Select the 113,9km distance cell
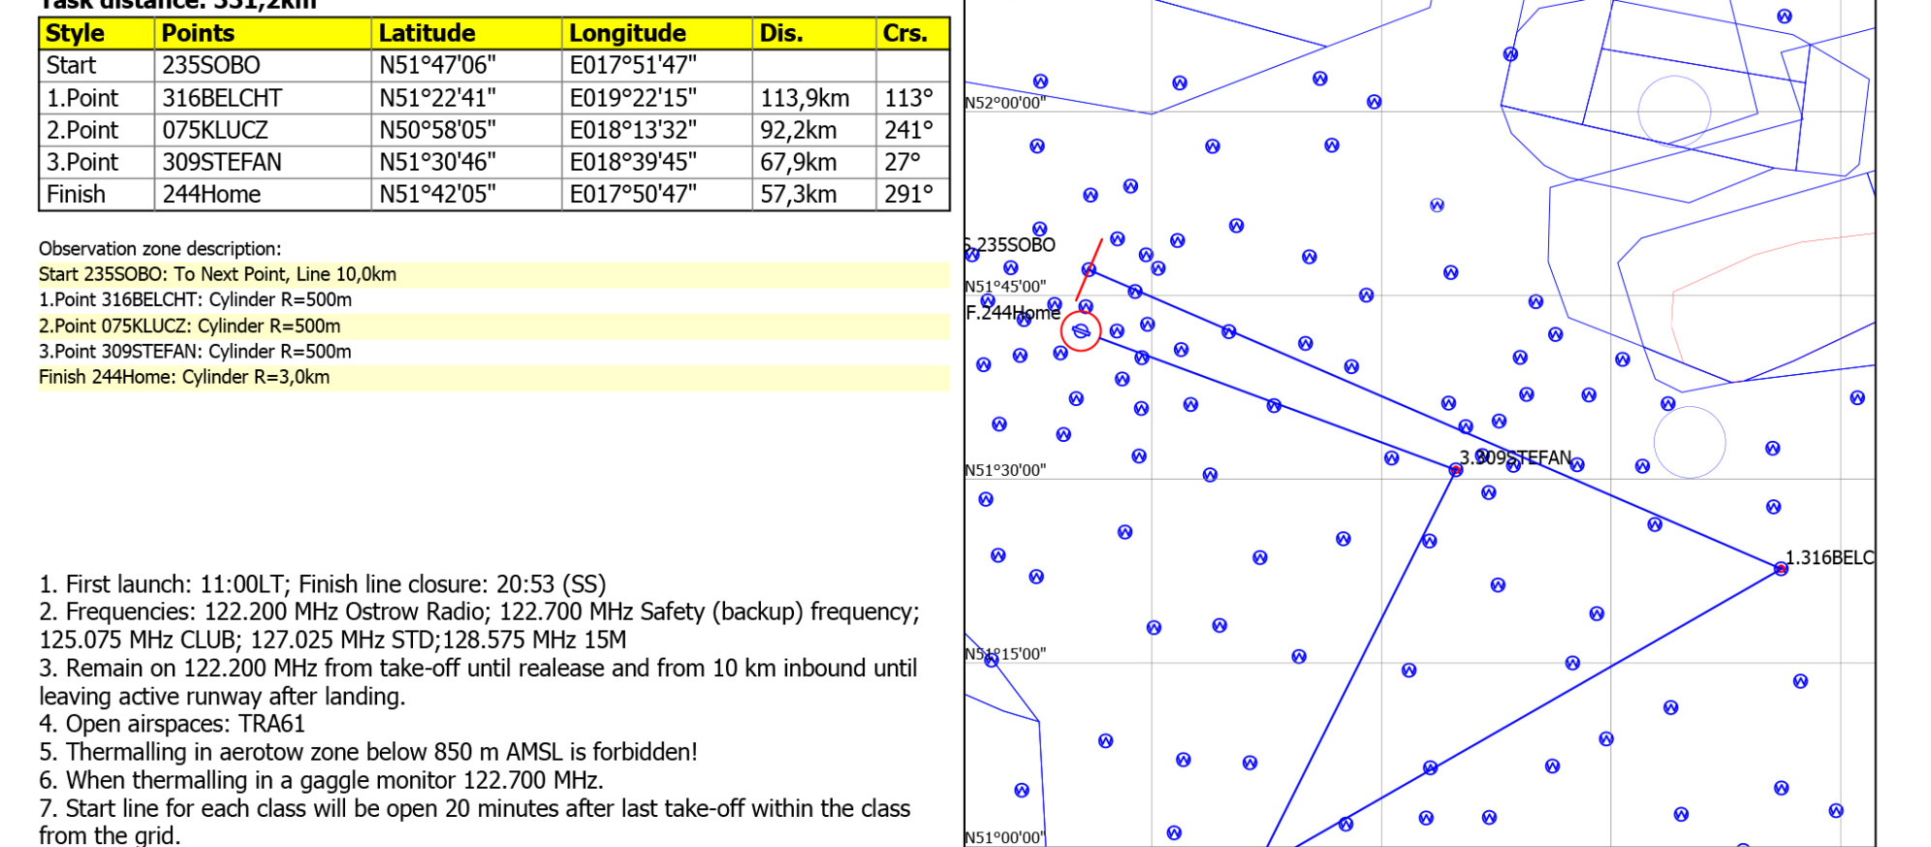Viewport: 1931px width, 847px height. (805, 98)
